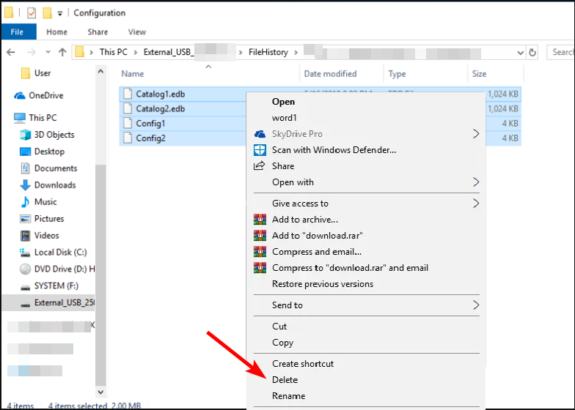Image resolution: width=575 pixels, height=410 pixels.
Task: Sort by the Date modified column header
Action: [x=330, y=73]
